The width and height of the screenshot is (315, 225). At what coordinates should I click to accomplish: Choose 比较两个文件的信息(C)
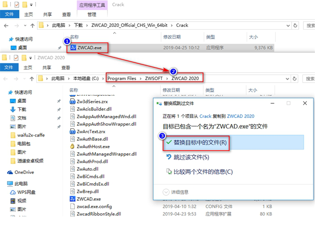[x=199, y=172]
